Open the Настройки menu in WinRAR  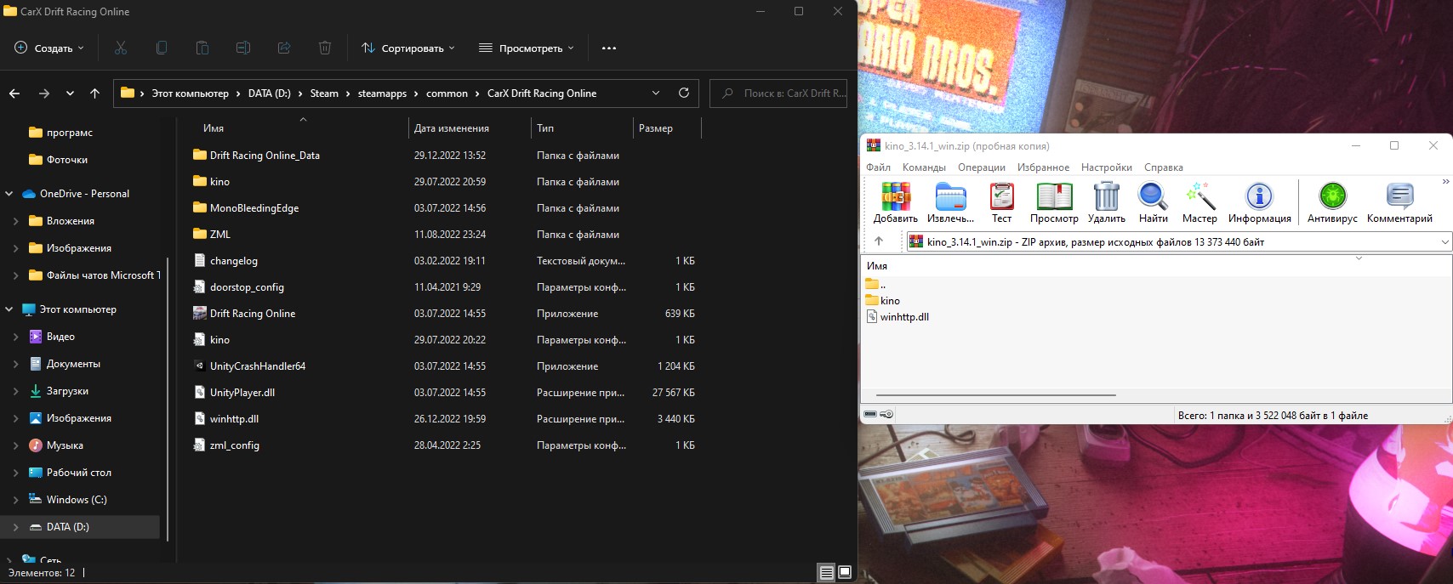(x=1107, y=167)
